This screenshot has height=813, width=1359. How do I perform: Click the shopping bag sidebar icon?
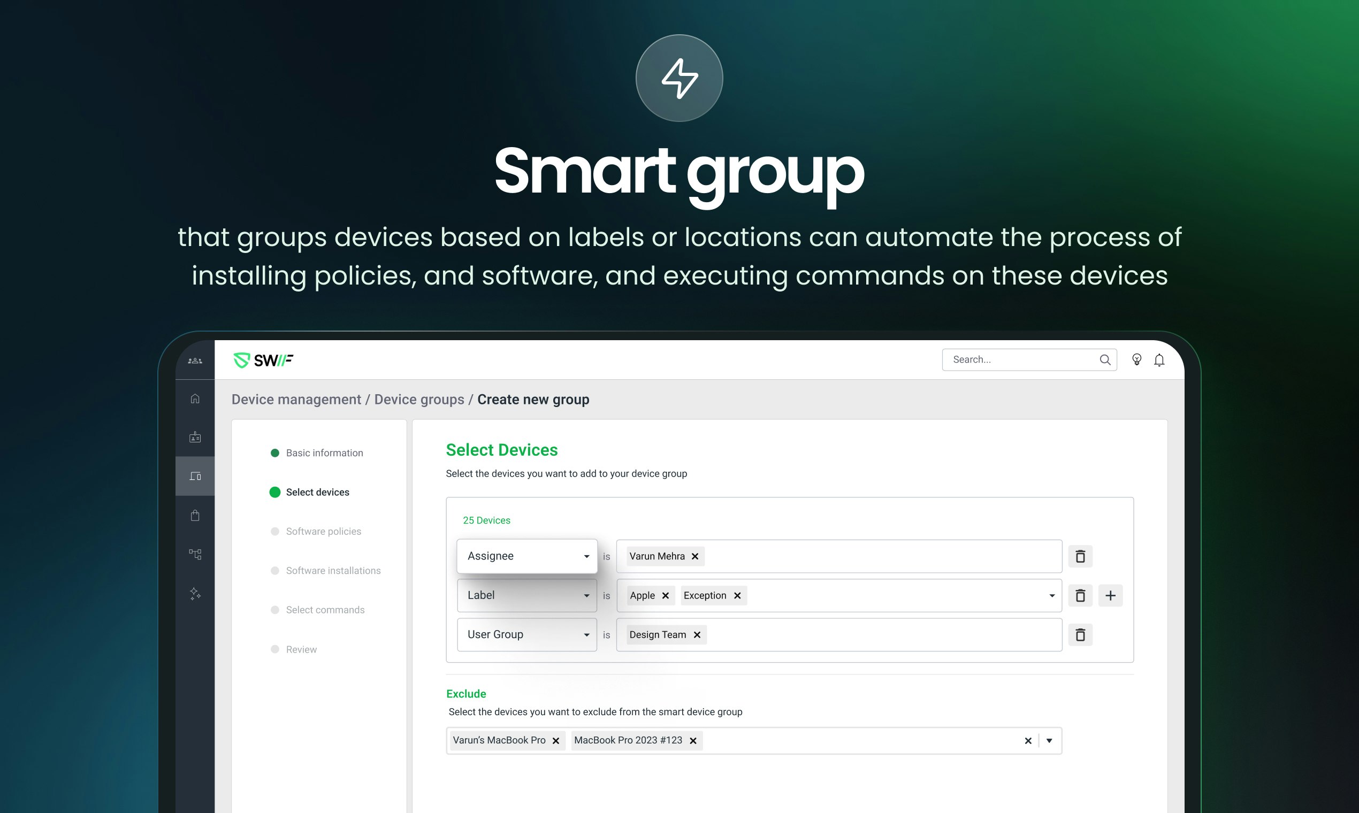coord(195,516)
